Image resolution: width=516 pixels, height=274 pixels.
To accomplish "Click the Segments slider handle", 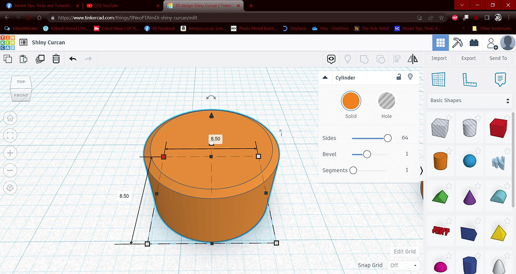I will pyautogui.click(x=353, y=170).
